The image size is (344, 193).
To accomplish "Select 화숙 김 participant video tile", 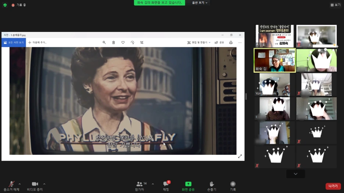I will click(275, 60).
